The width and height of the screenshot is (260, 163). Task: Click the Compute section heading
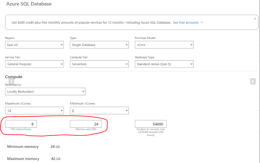14,77
